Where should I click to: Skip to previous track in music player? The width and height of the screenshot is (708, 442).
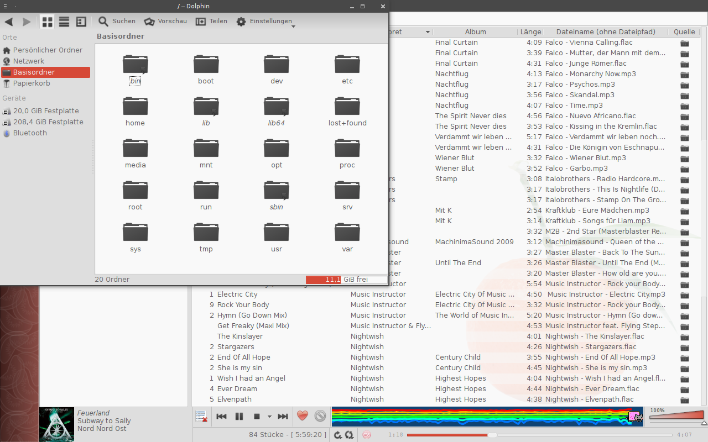[x=221, y=417]
